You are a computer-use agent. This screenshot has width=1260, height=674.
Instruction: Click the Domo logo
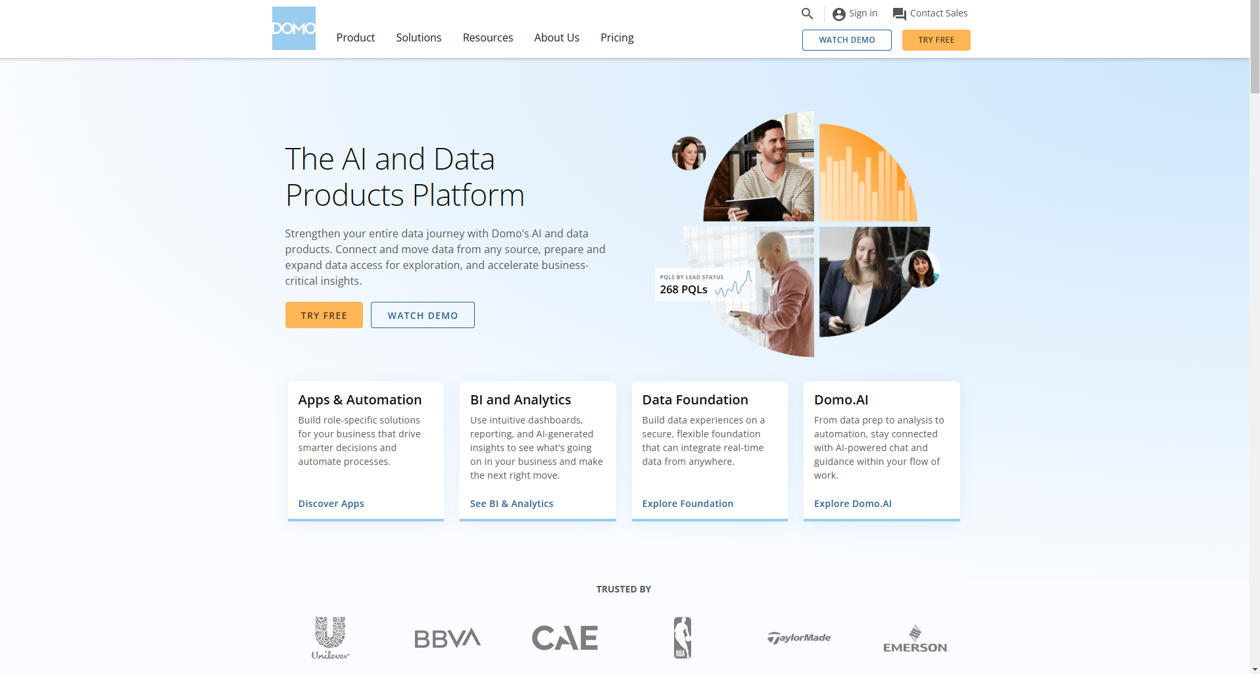[x=293, y=28]
